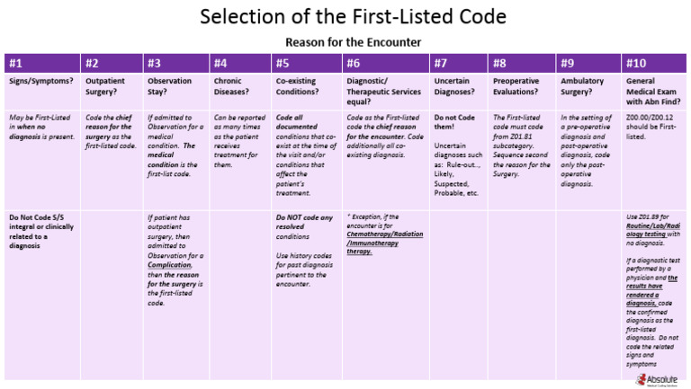Image resolution: width=691 pixels, height=389 pixels.
Task: Click the 'Do Not Code S/S integral' cell
Action: (40, 223)
